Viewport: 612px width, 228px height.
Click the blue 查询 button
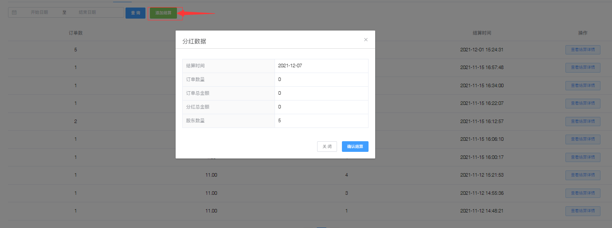tap(135, 13)
